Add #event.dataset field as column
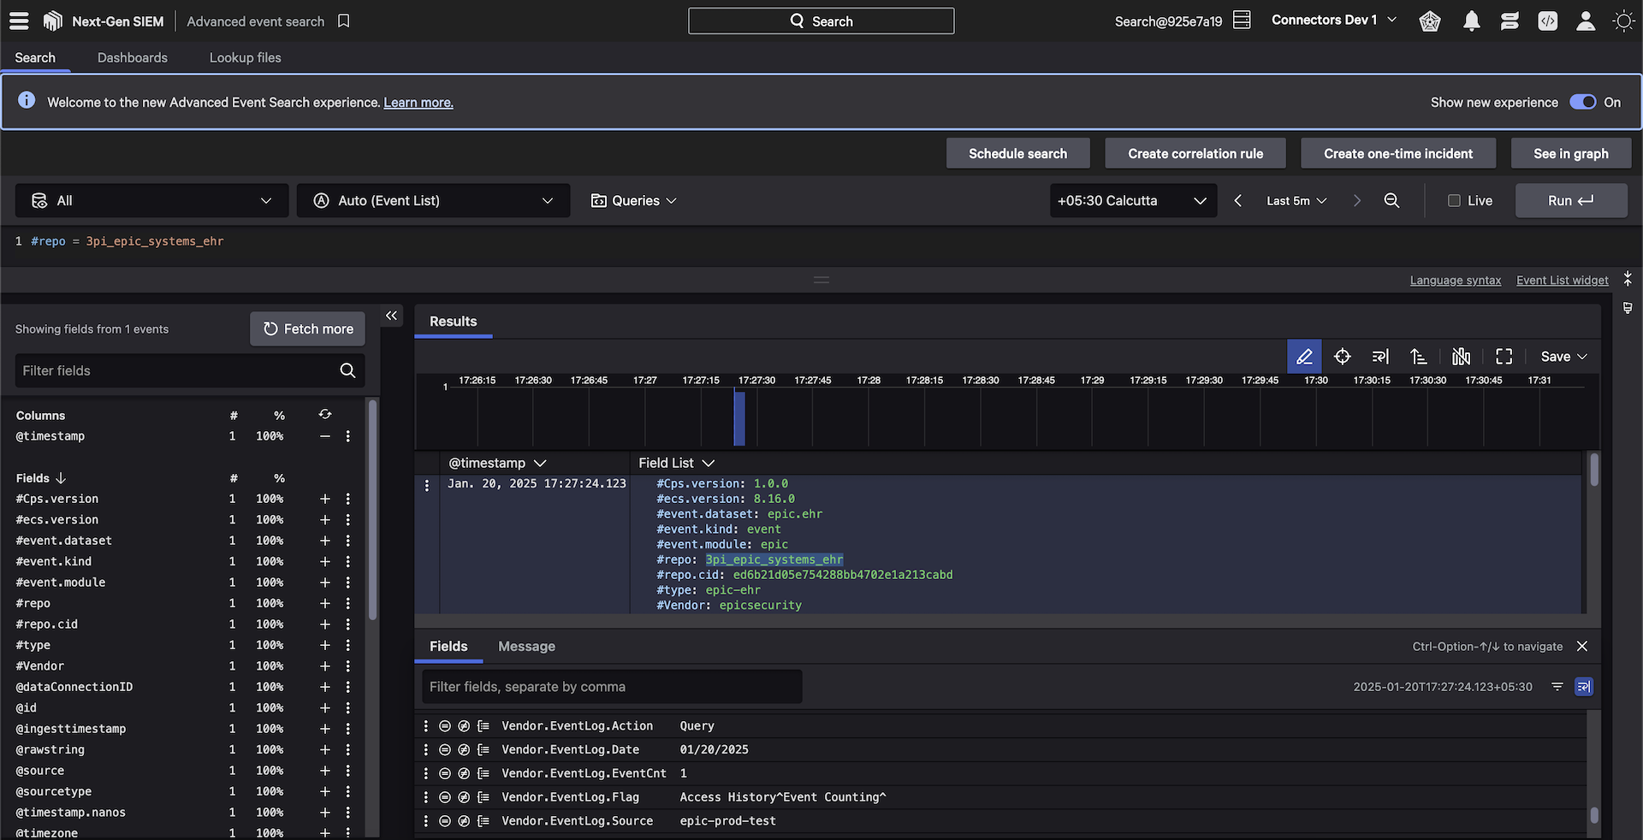This screenshot has height=840, width=1643. 325,541
